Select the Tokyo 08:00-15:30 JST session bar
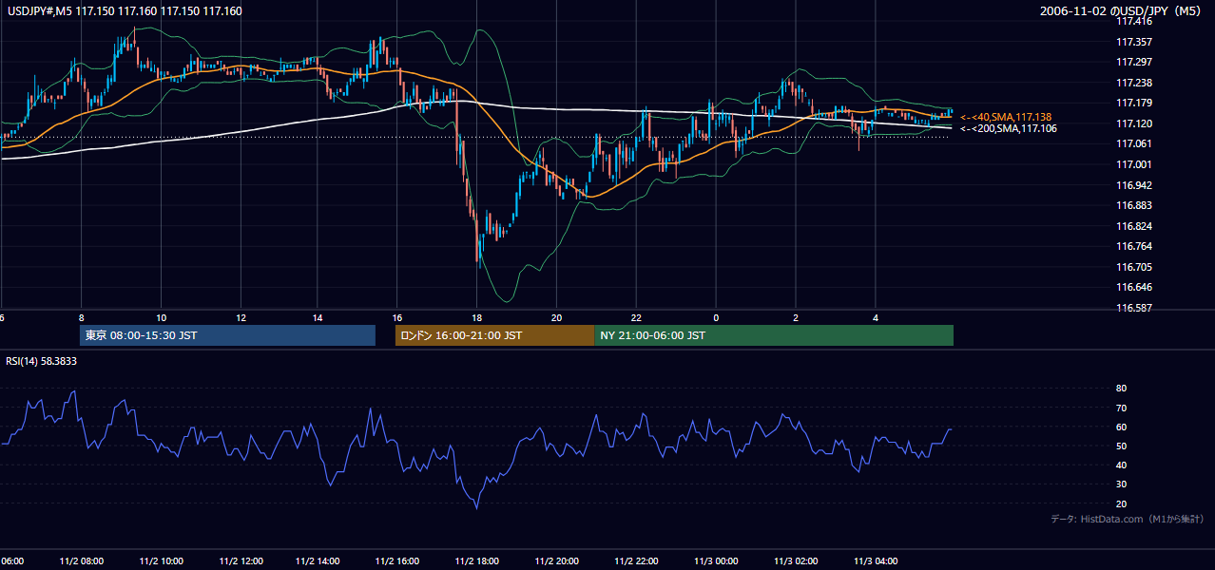 228,335
